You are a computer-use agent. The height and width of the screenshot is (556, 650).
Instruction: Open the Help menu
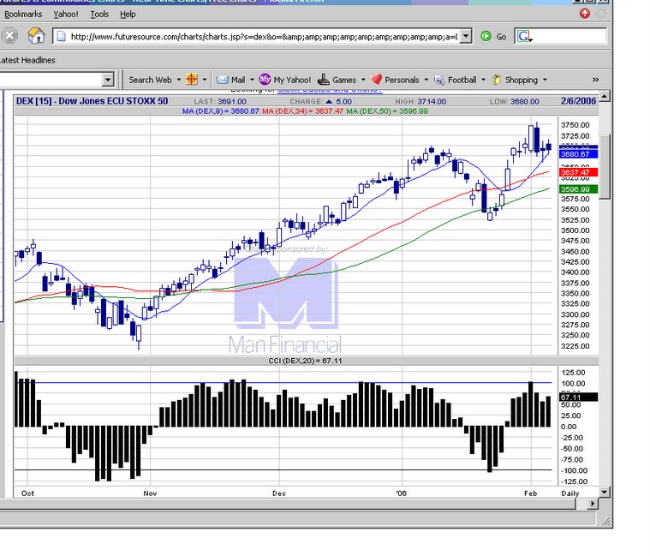click(x=128, y=14)
